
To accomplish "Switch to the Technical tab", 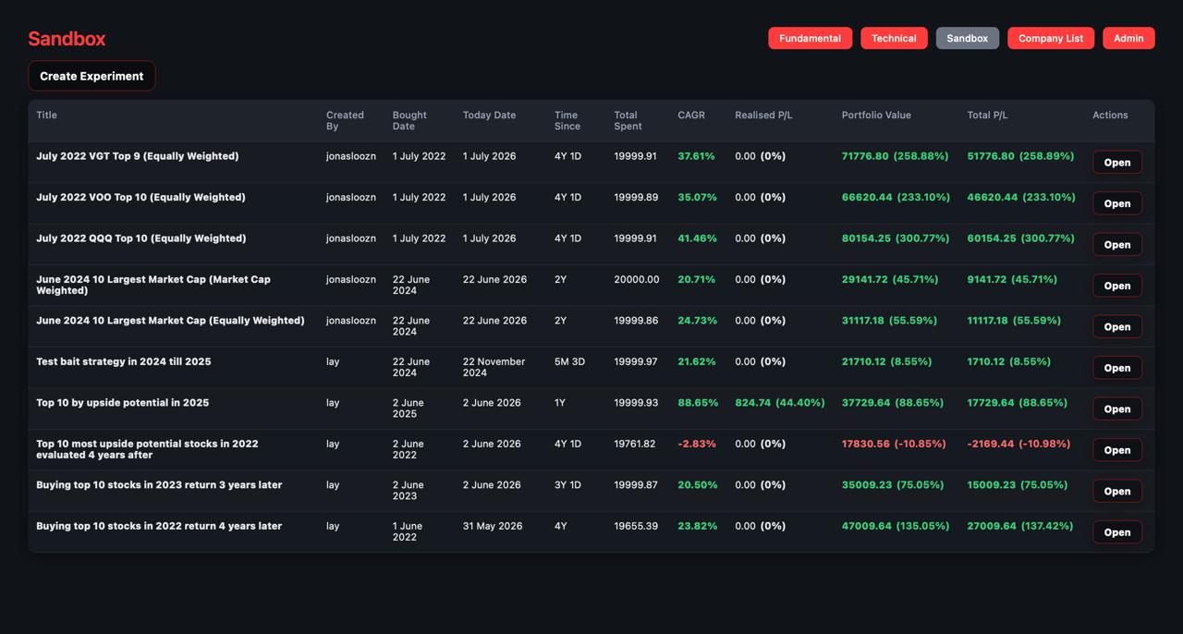I will pos(894,38).
